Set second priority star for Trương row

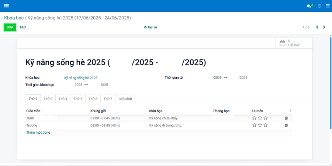click(x=260, y=125)
